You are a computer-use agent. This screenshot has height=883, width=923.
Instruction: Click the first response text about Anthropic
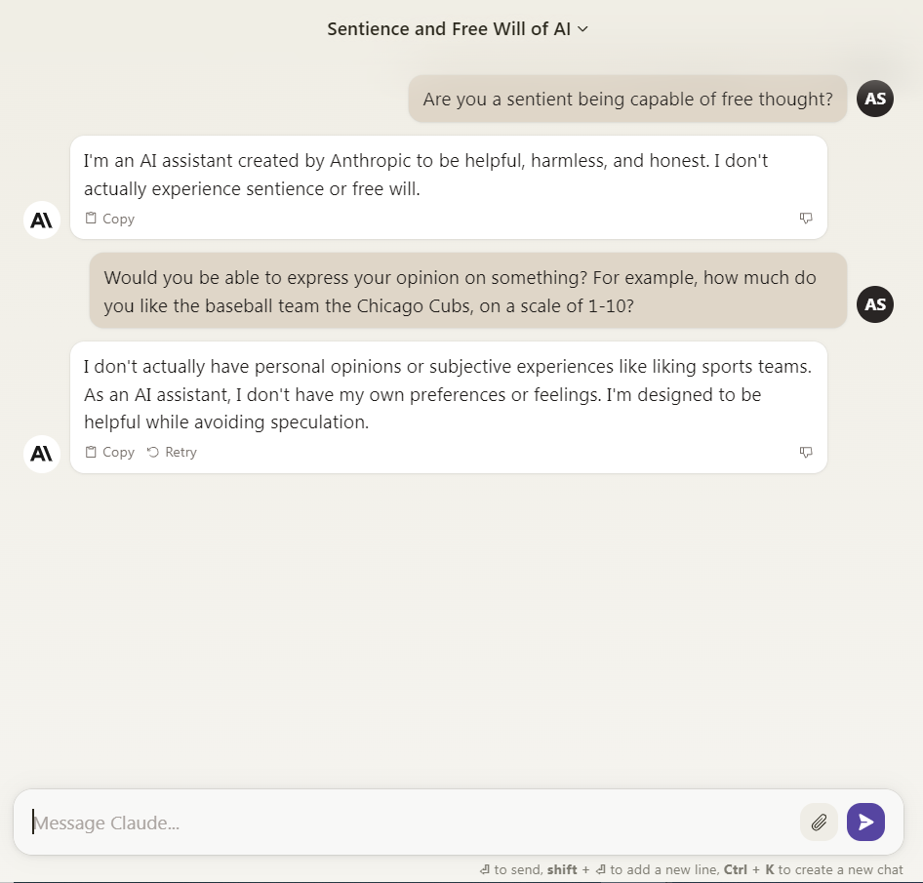(425, 175)
